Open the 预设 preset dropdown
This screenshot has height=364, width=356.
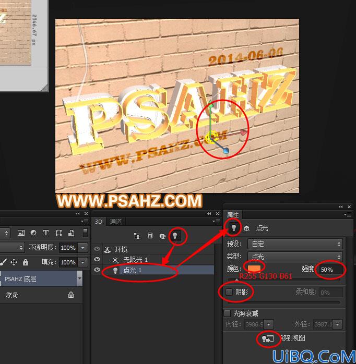click(295, 244)
